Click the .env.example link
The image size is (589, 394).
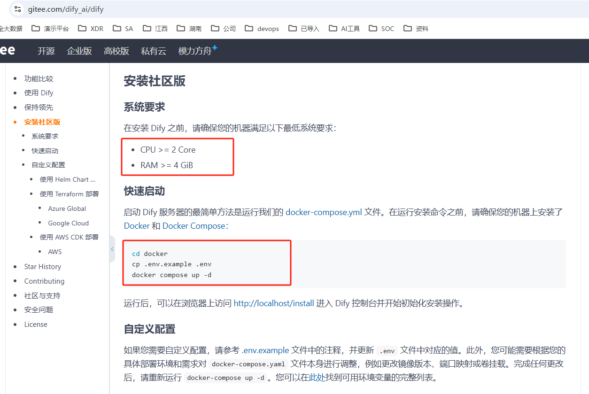[265, 350]
